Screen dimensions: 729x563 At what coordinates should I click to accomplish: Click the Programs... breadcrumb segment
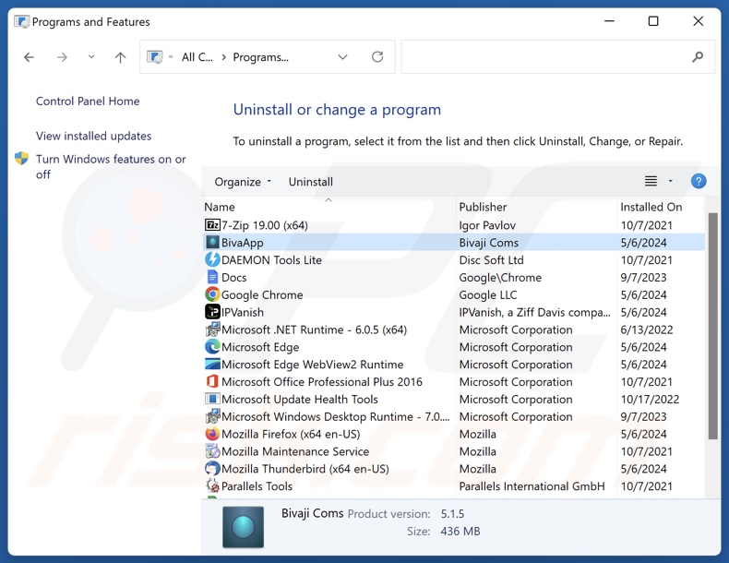[261, 56]
